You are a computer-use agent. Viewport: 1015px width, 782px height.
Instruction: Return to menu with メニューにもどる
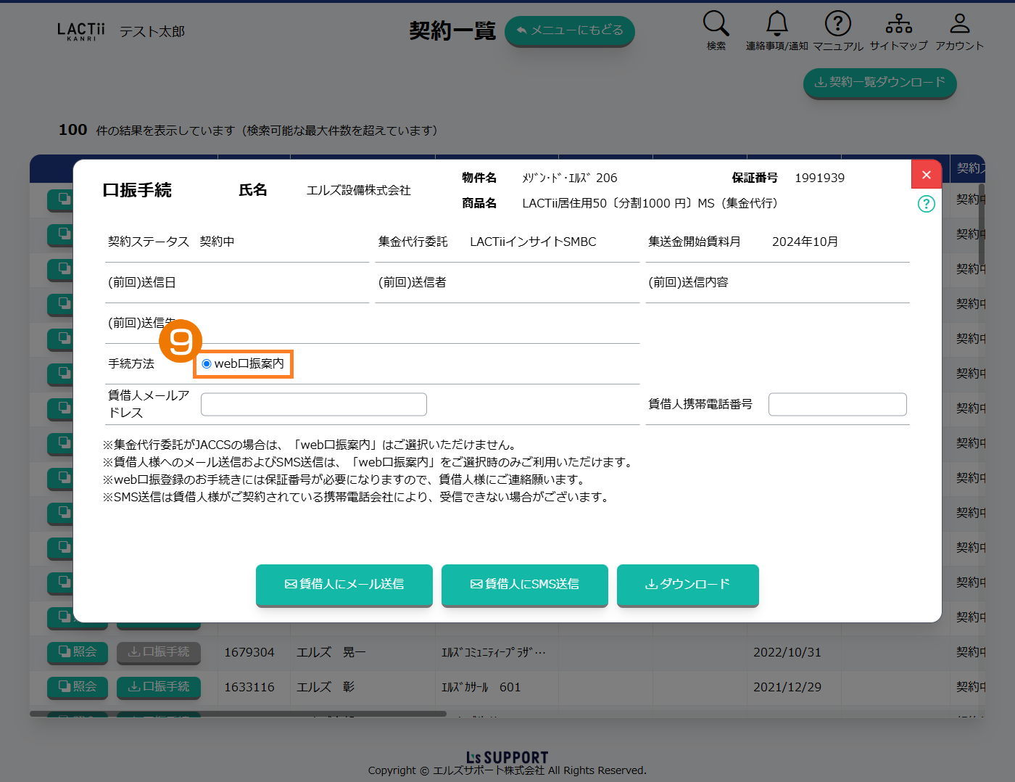(569, 30)
